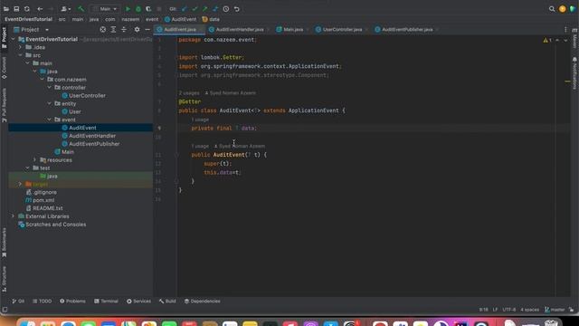The height and width of the screenshot is (326, 579).
Task: Collapse the main folder arrow
Action: [x=28, y=63]
